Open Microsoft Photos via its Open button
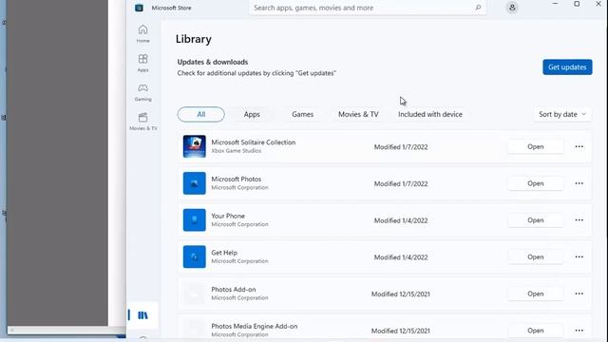The image size is (608, 342). coord(536,183)
